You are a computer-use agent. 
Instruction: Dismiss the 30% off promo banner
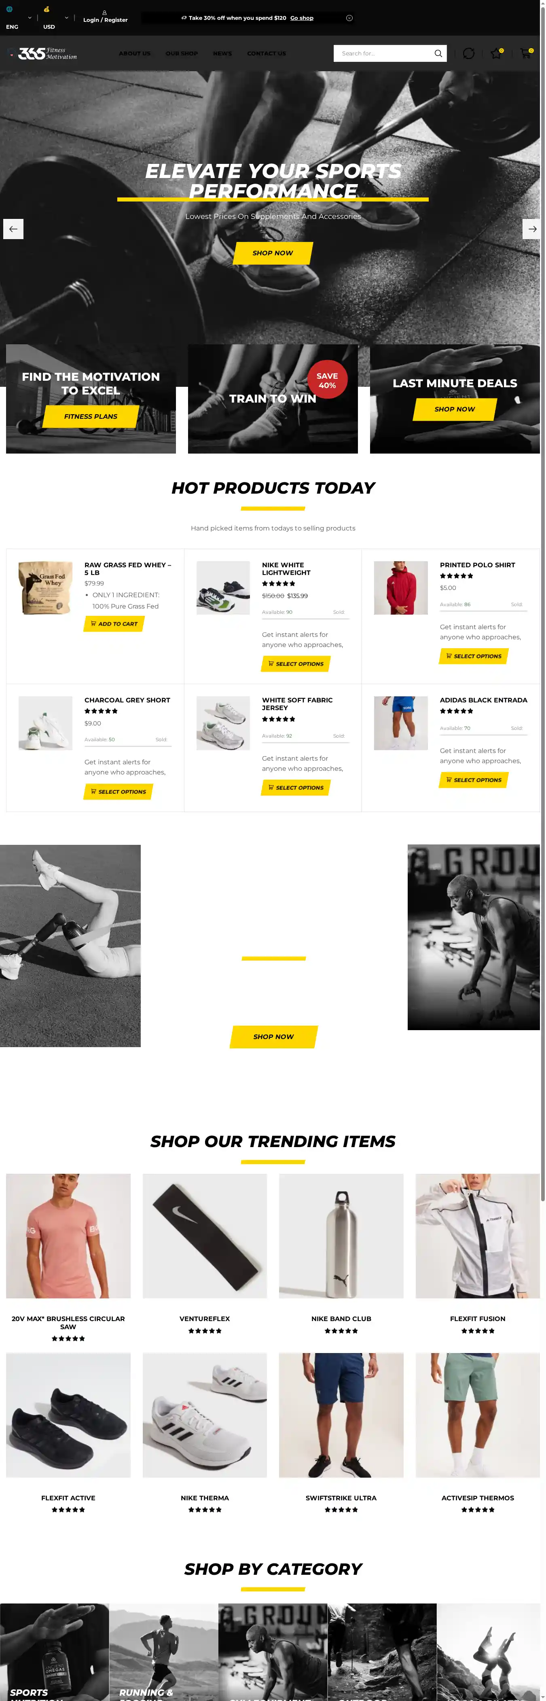pyautogui.click(x=349, y=18)
